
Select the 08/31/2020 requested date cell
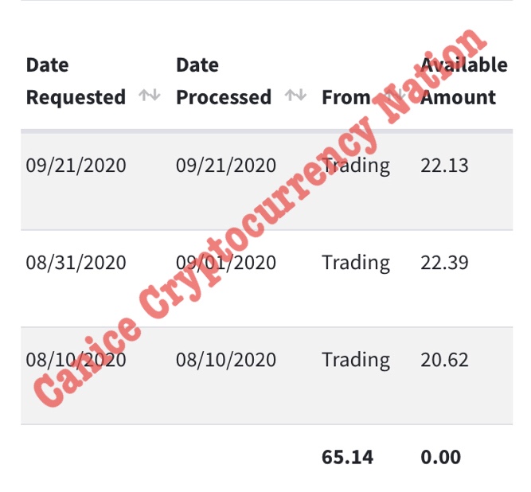tap(76, 263)
